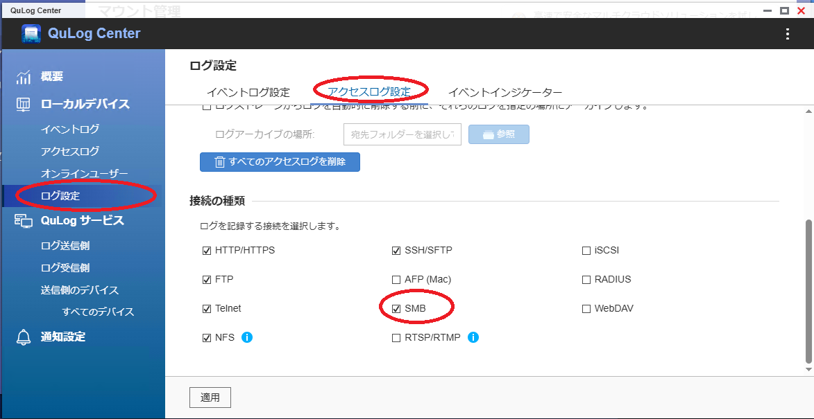Image resolution: width=814 pixels, height=419 pixels.
Task: Select ローカルデバイス section in sidebar
Action: click(x=85, y=104)
